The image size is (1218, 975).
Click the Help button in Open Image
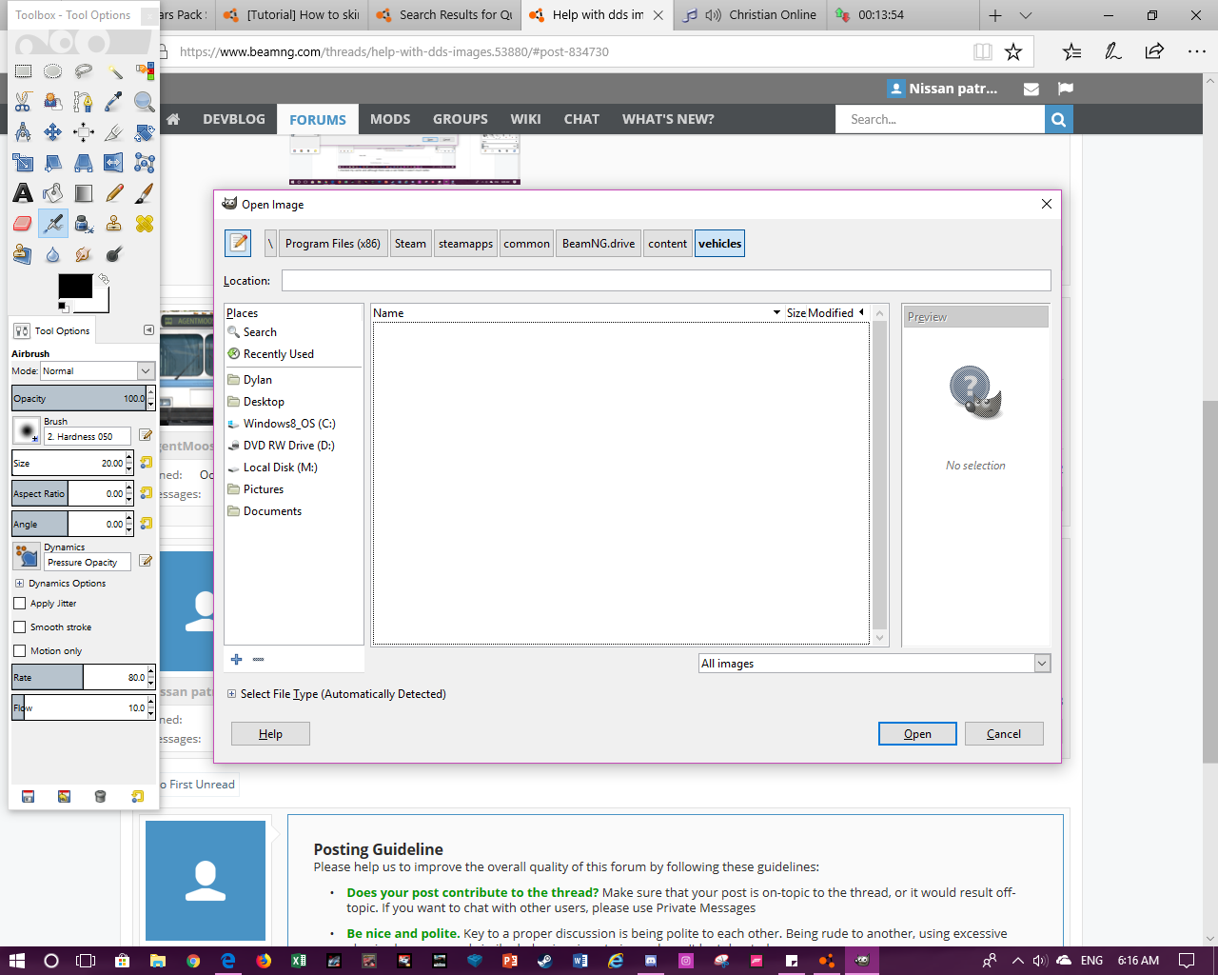click(x=270, y=733)
